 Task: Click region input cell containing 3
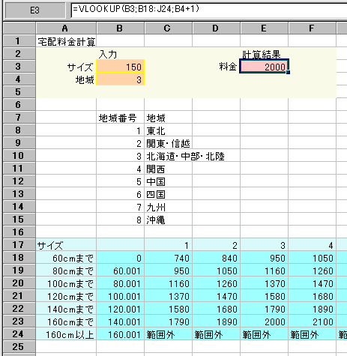pos(120,79)
